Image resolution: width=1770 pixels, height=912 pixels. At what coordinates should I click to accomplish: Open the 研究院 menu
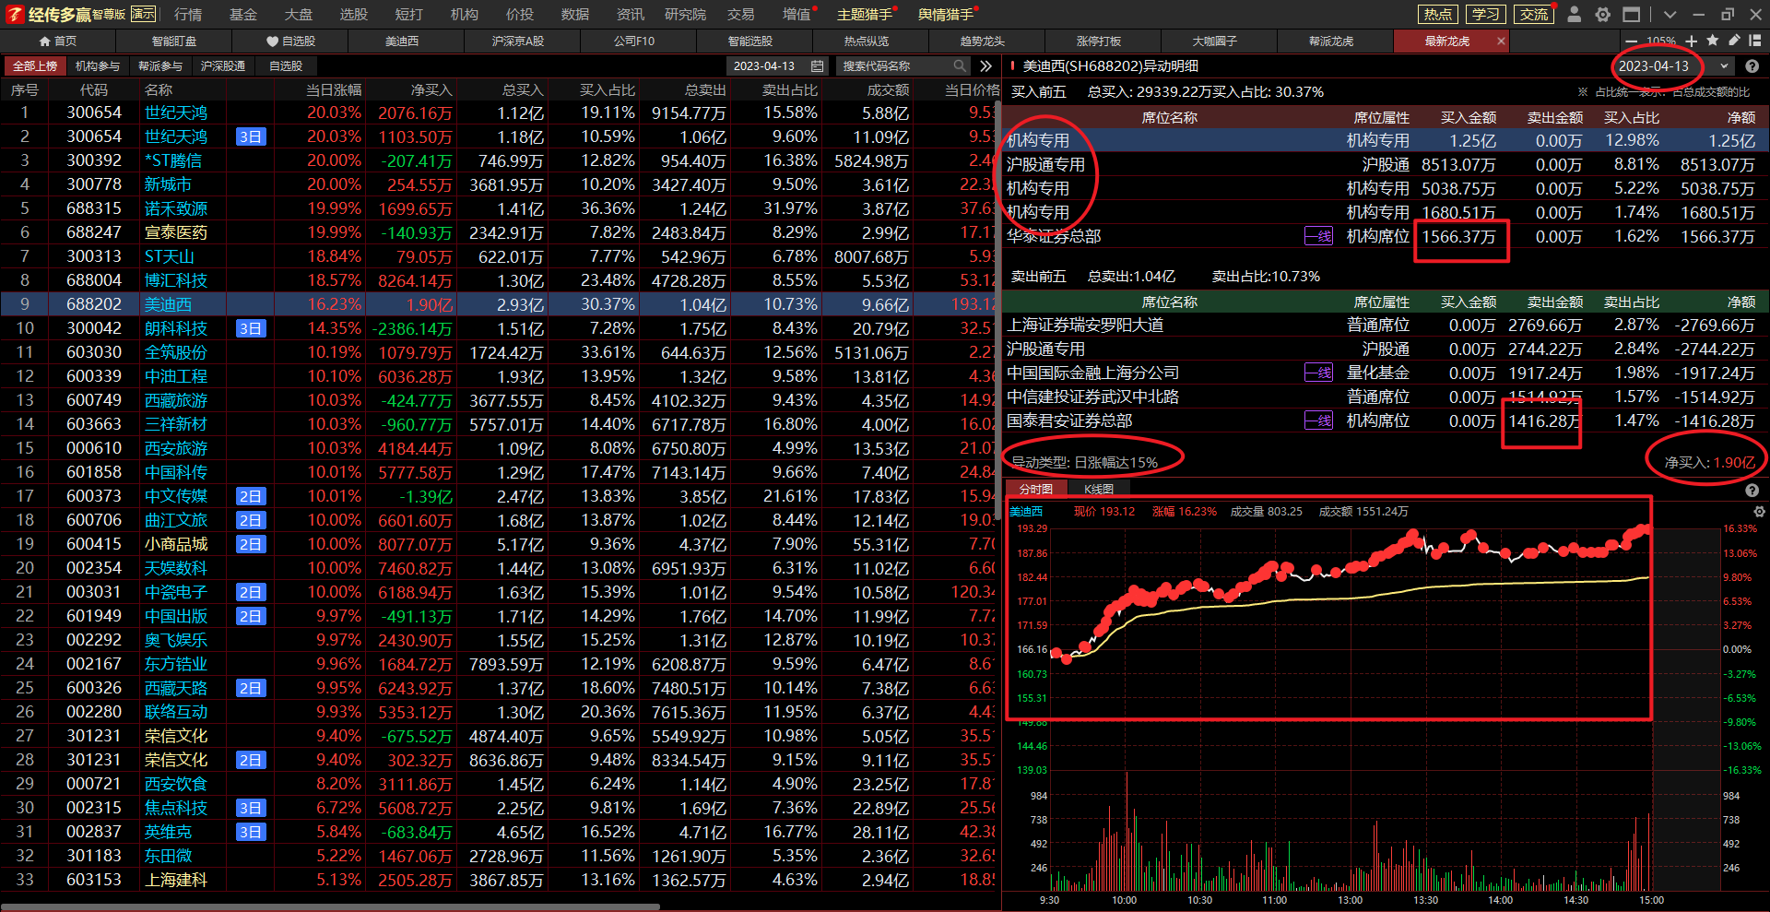tap(685, 14)
